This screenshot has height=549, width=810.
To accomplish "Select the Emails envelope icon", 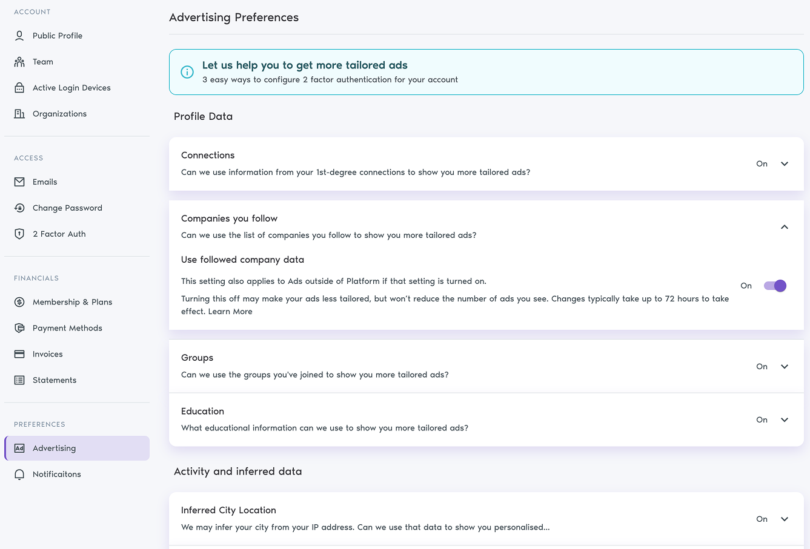I will click(19, 182).
